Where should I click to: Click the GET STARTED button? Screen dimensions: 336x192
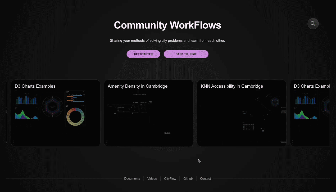click(143, 54)
